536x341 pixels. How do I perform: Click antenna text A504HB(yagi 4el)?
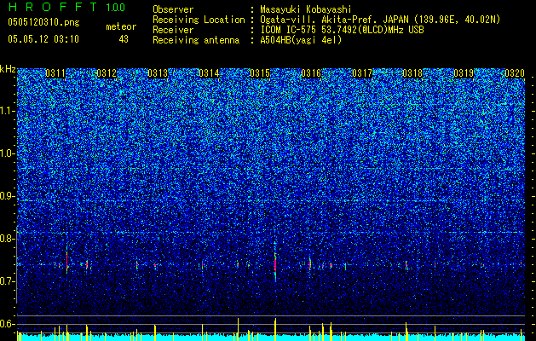tap(301, 40)
